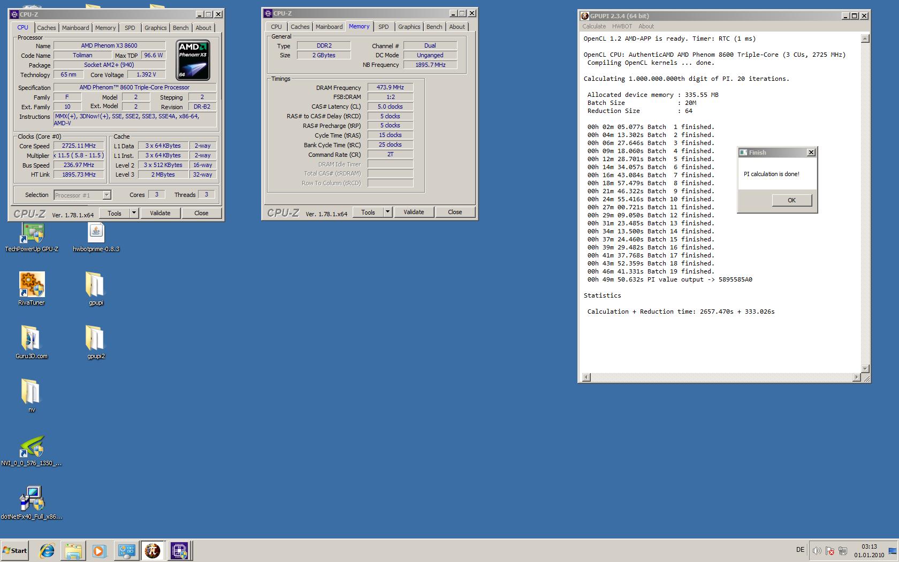Close the Finish dialog with the X
The image size is (899, 562).
click(x=811, y=153)
